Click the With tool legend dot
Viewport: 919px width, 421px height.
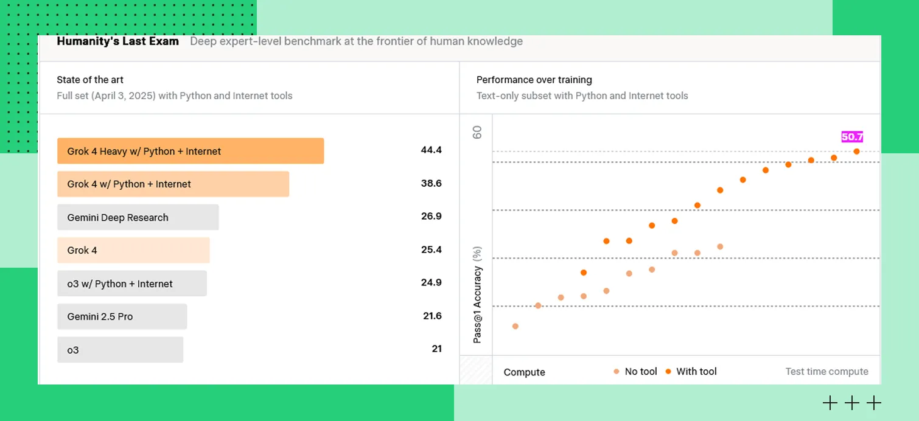(x=668, y=371)
